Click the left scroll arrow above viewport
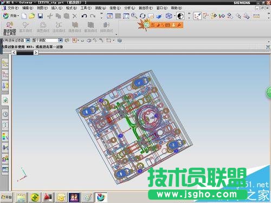Viewport: 271px width, 203px height. (14, 53)
